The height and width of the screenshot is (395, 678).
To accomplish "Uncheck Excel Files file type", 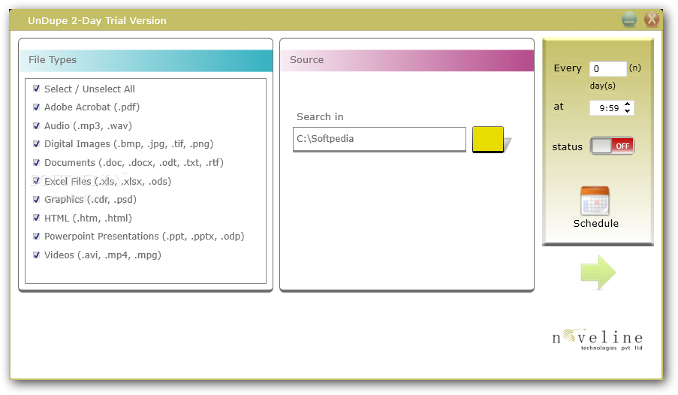I will [x=36, y=181].
